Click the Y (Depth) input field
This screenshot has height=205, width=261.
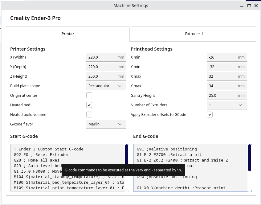pyautogui.click(x=106, y=67)
